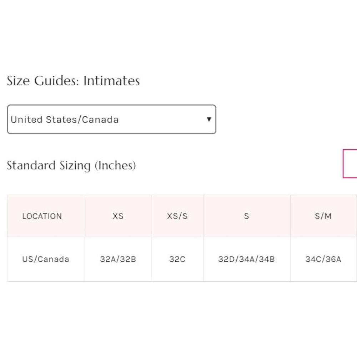This screenshot has width=357, height=357.
Task: Click '32D' in the S size cell
Action: tap(226, 259)
